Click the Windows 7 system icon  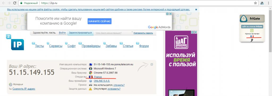[90, 68]
